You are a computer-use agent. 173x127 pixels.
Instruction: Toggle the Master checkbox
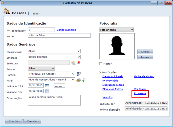coord(101,64)
